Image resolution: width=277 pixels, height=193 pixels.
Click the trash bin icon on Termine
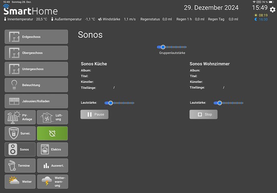click(x=12, y=165)
